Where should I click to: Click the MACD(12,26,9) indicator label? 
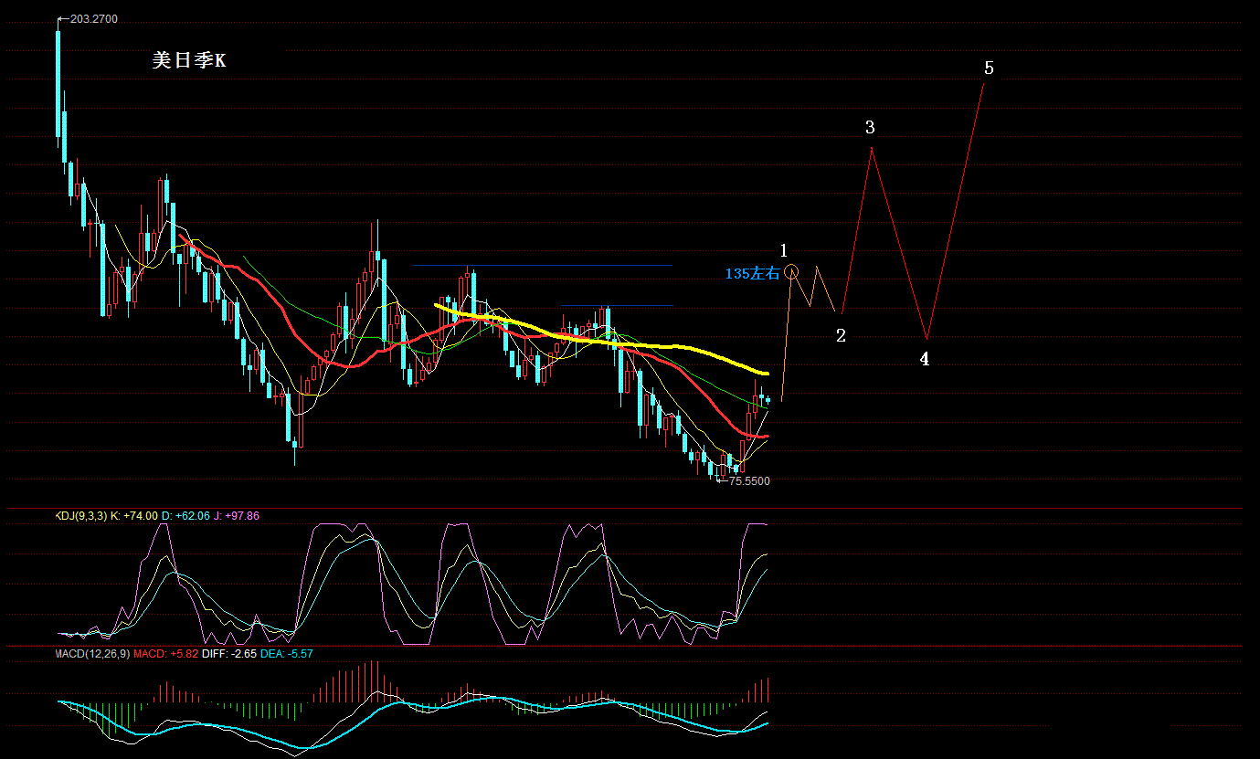click(x=93, y=654)
